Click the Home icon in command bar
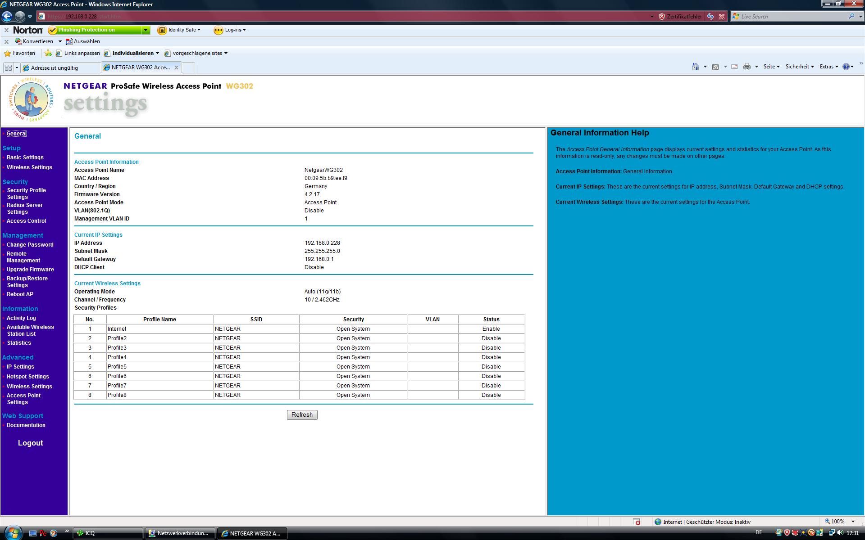Viewport: 865px width, 540px height. pyautogui.click(x=695, y=67)
